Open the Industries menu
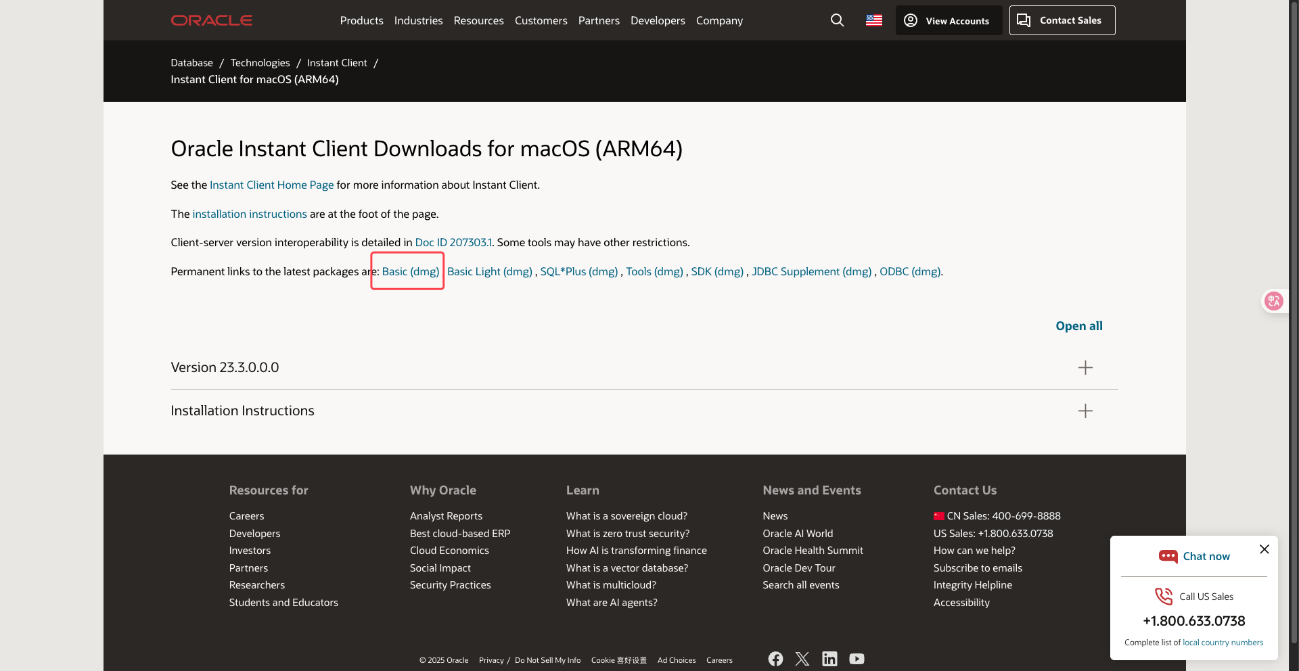Screen dimensions: 1299x671 418,21
